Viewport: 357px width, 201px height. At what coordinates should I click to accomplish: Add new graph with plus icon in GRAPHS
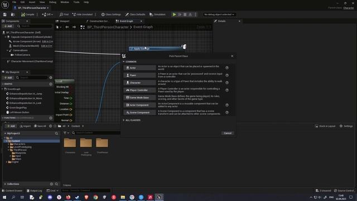(x=51, y=84)
